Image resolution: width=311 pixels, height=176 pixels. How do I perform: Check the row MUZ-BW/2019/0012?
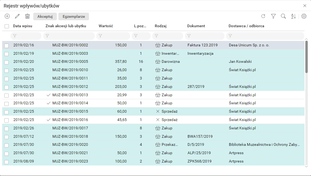click(x=6, y=87)
